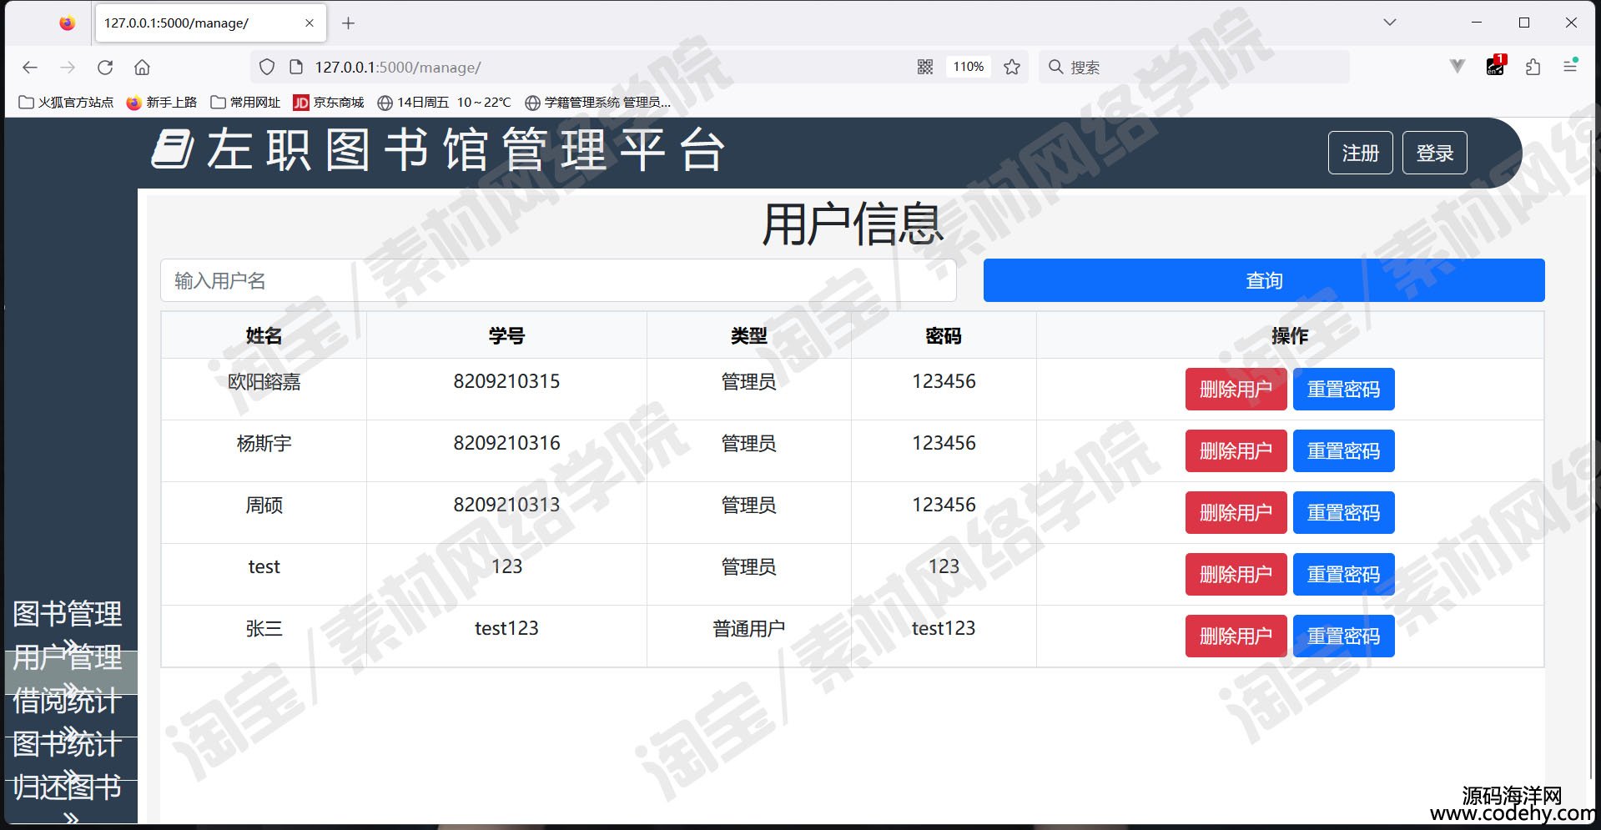Screen dimensions: 1601x830
Task: Click the 操作 column header
Action: click(1290, 335)
